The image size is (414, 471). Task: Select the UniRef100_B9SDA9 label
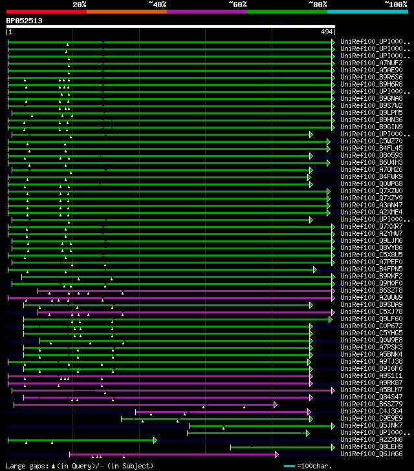click(x=371, y=304)
